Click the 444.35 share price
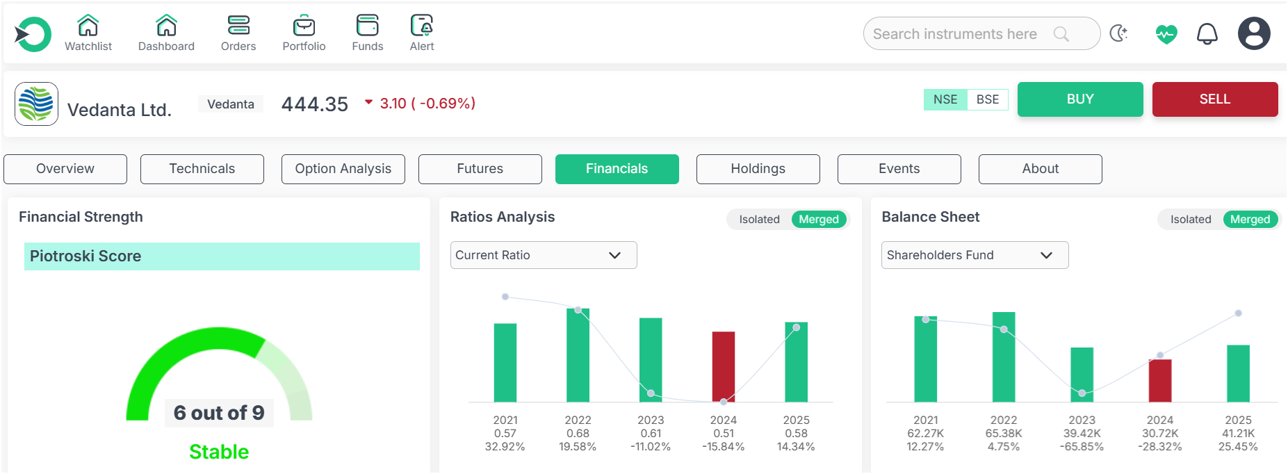Screen dimensions: 1288x474 tap(315, 104)
